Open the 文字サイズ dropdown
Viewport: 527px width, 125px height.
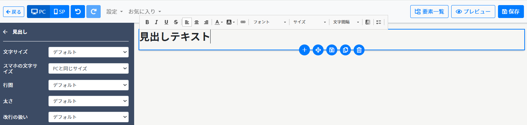[89, 52]
